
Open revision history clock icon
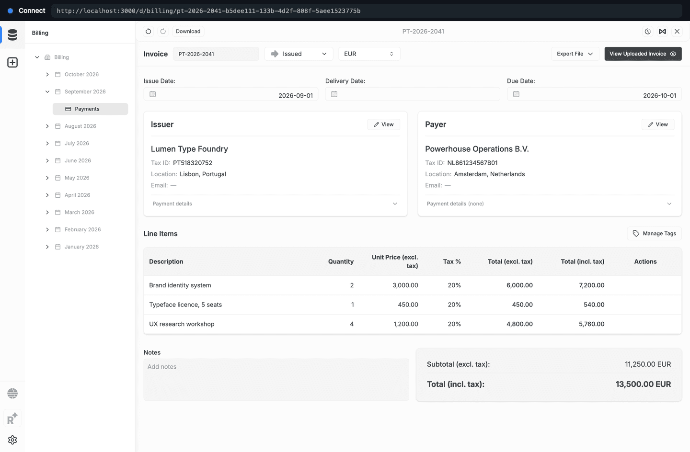[x=648, y=31]
